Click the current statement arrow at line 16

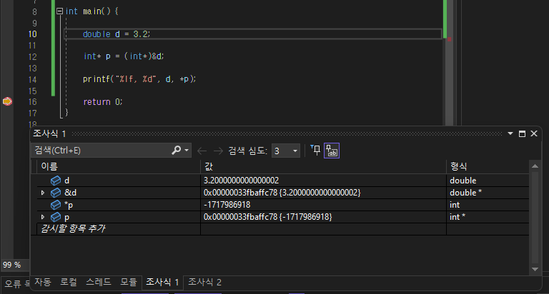click(x=7, y=101)
